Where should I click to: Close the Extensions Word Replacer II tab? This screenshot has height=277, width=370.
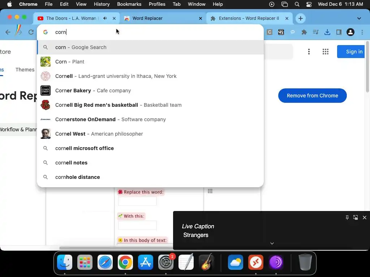287,18
